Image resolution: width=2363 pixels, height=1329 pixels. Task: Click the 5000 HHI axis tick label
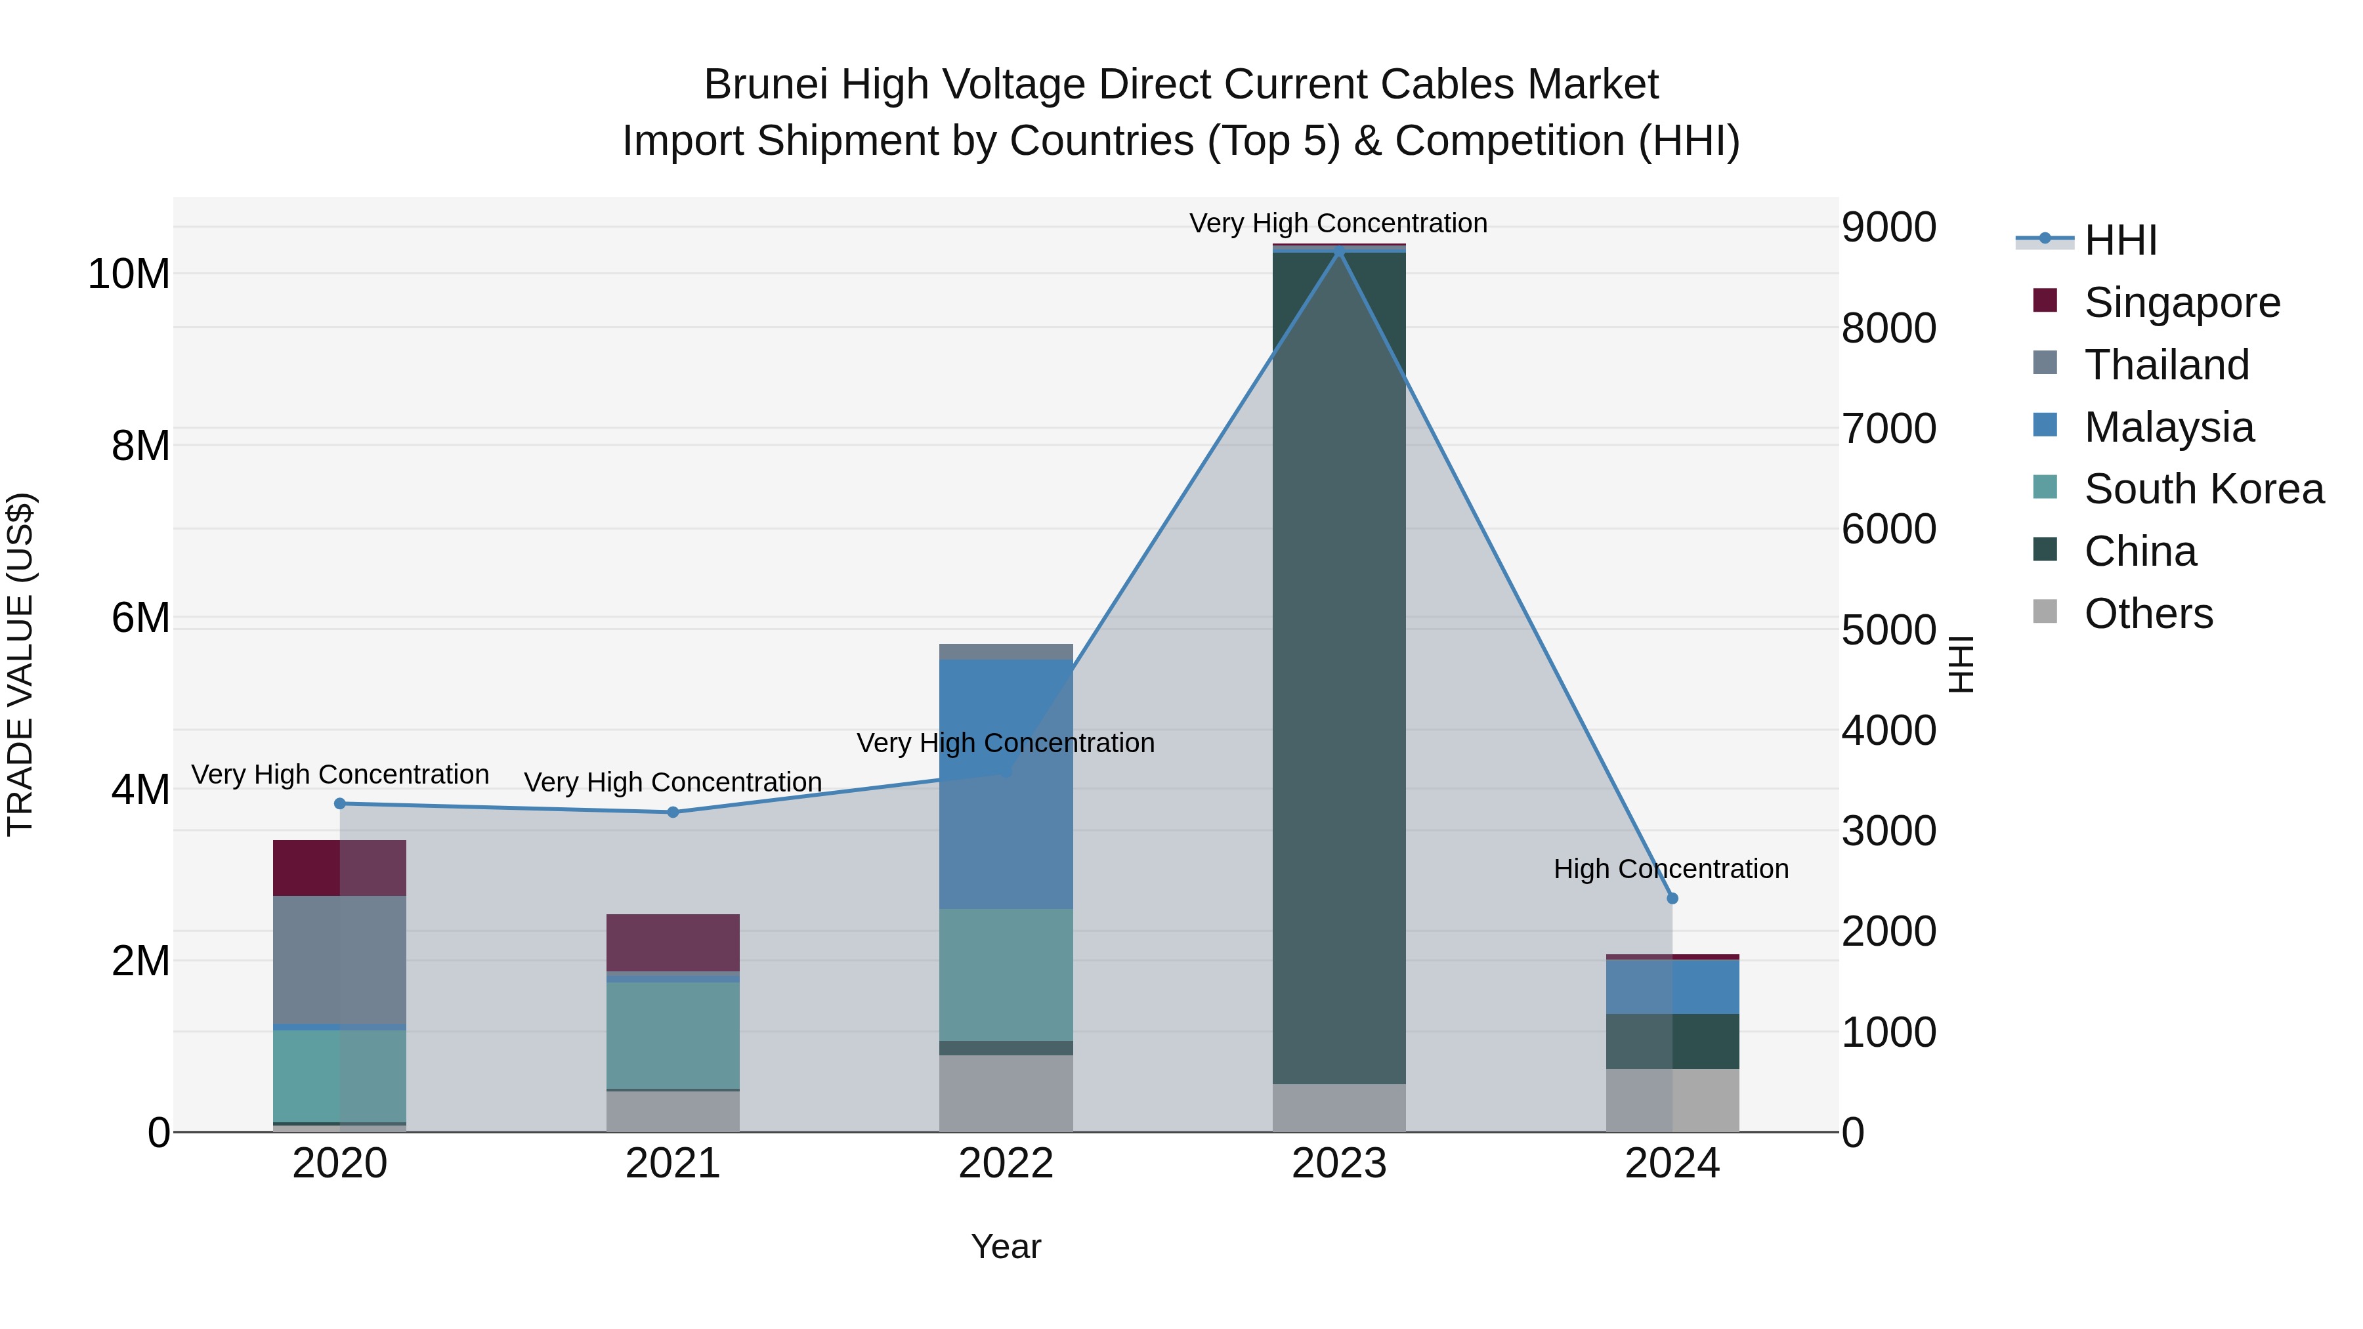pyautogui.click(x=1890, y=630)
